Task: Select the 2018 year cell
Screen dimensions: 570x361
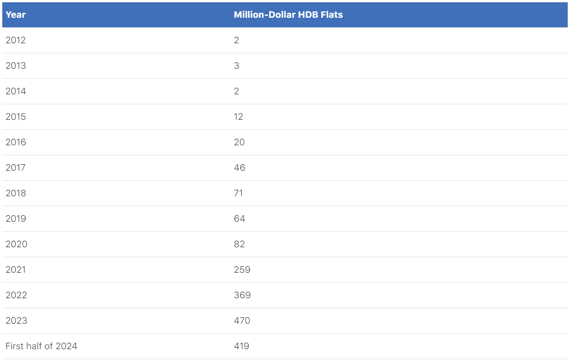Action: click(x=15, y=193)
